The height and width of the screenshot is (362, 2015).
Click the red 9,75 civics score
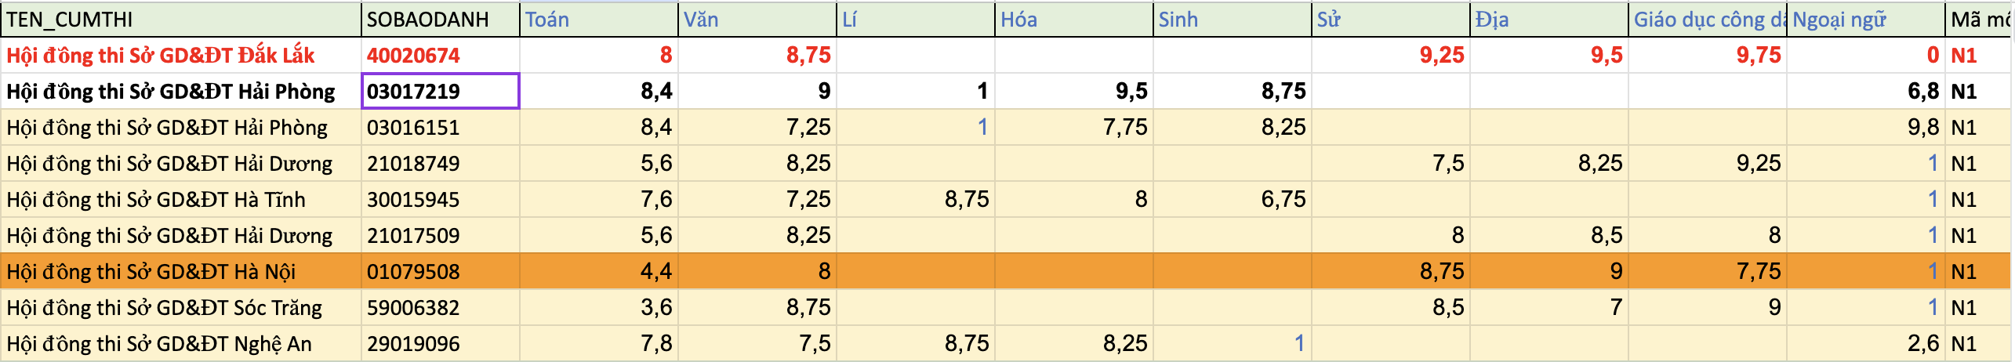click(x=1707, y=56)
